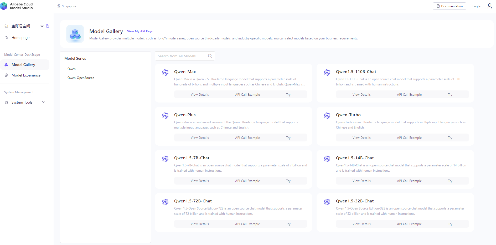Image resolution: width=496 pixels, height=245 pixels.
Task: Try the Qwen1.5-14B-Chat model
Action: point(450,181)
